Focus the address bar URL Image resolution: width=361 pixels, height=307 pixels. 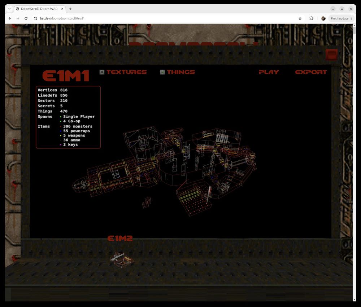62,18
